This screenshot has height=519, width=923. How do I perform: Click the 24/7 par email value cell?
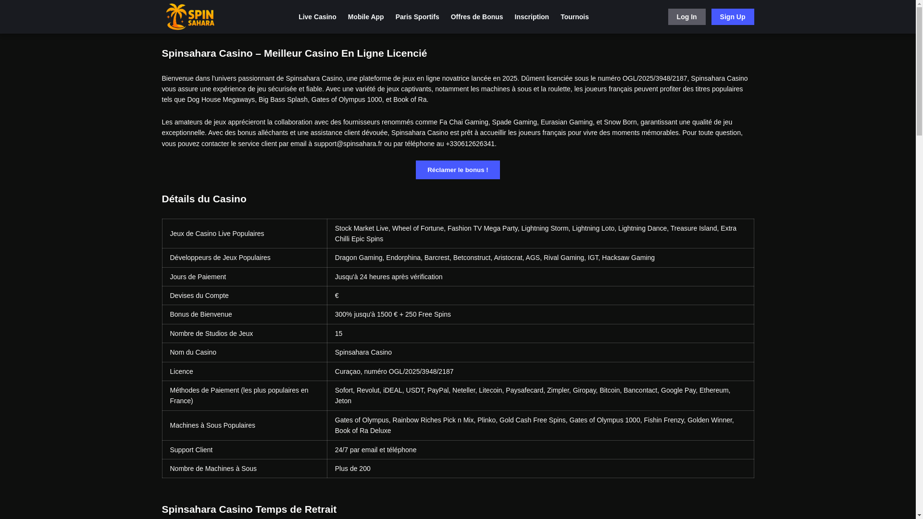pyautogui.click(x=540, y=450)
